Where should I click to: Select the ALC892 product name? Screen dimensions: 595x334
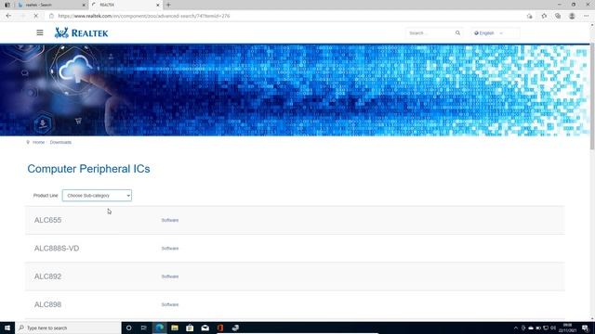pyautogui.click(x=47, y=276)
